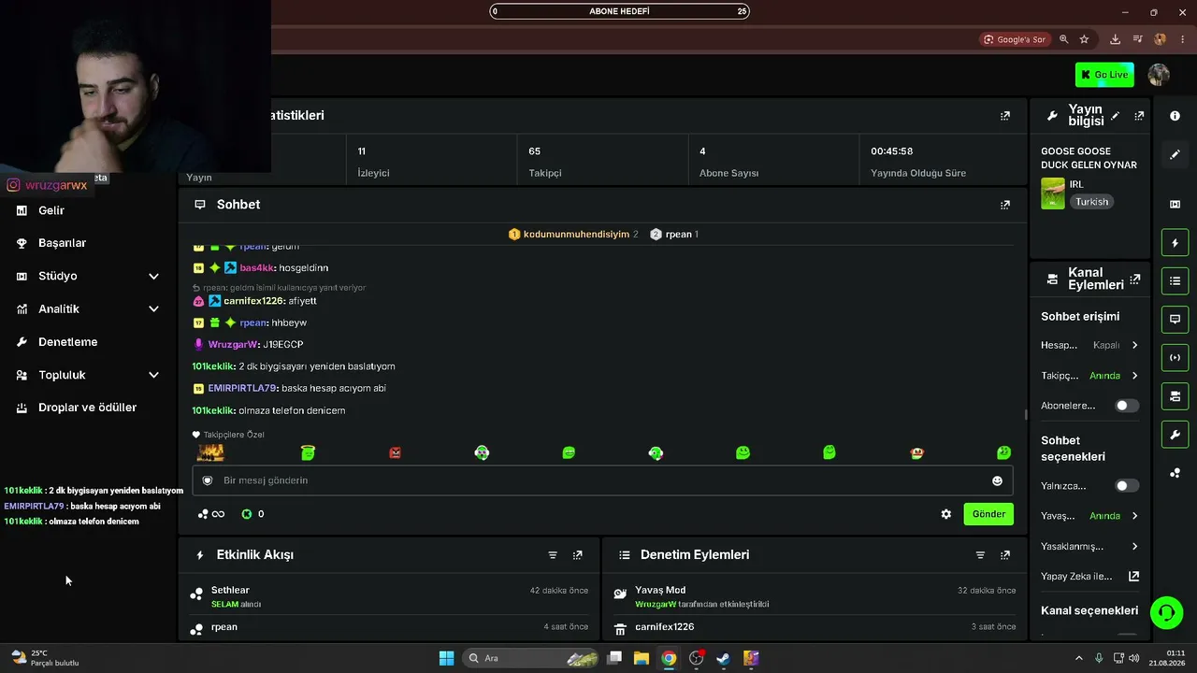Toggle the list icon in right rail
This screenshot has width=1197, height=673.
[1175, 280]
